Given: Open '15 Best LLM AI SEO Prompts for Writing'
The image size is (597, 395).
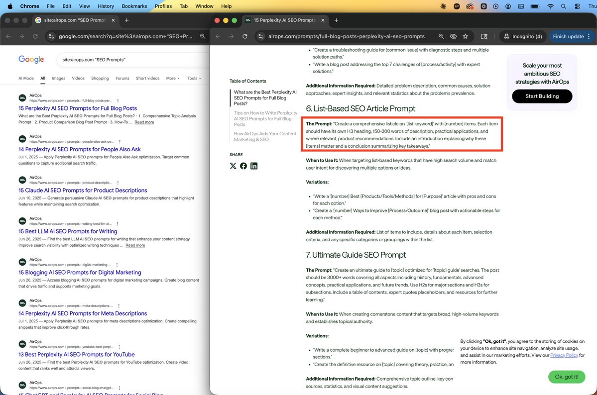Looking at the screenshot, I should click(68, 232).
